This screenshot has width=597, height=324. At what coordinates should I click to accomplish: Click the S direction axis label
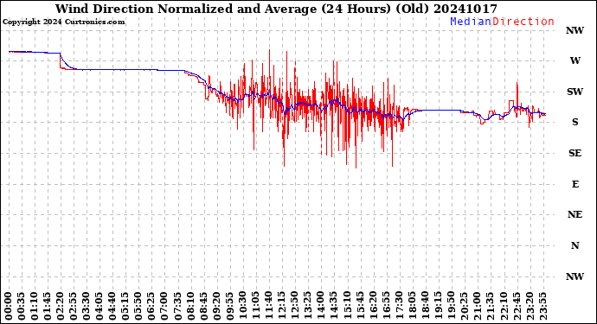click(x=575, y=122)
